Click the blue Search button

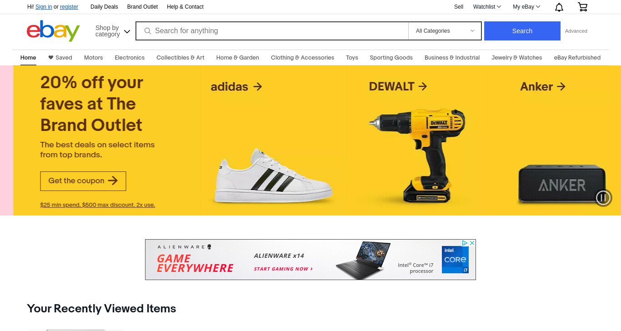[522, 31]
